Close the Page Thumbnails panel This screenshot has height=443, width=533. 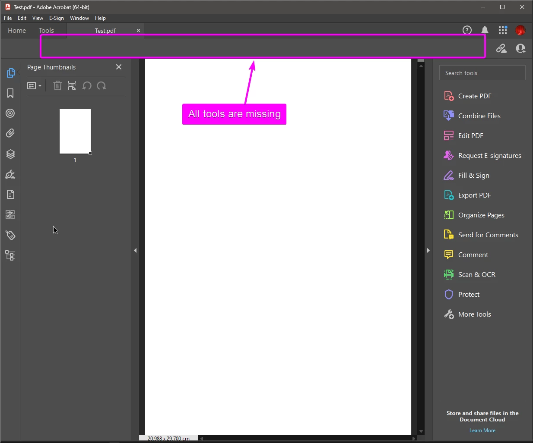point(119,67)
